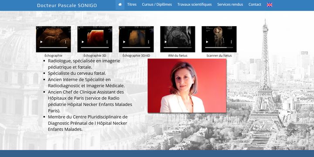The width and height of the screenshot is (314, 157).
Task: Click the 'Spécialiste du cerveau fœtal.' bullet
Action: pyautogui.click(x=77, y=73)
